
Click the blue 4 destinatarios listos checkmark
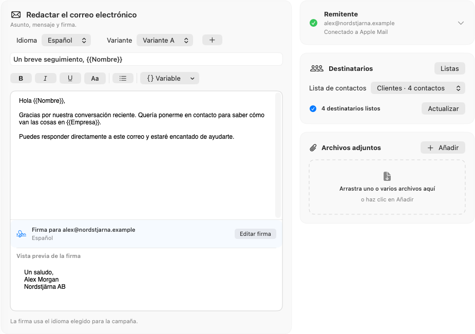313,108
